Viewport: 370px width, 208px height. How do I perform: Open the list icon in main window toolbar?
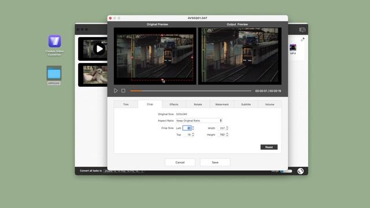(302, 29)
